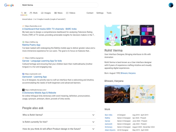This screenshot has width=176, height=132.
Task: Click the rekhtadictionary.com favicon
Action: (x=23, y=90)
